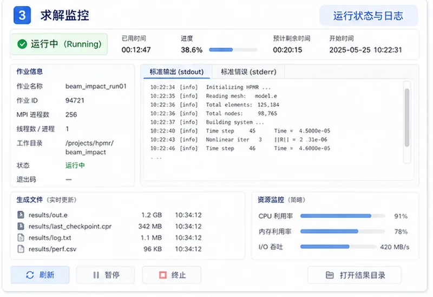Click the green 运行中 status value

pyautogui.click(x=75, y=165)
